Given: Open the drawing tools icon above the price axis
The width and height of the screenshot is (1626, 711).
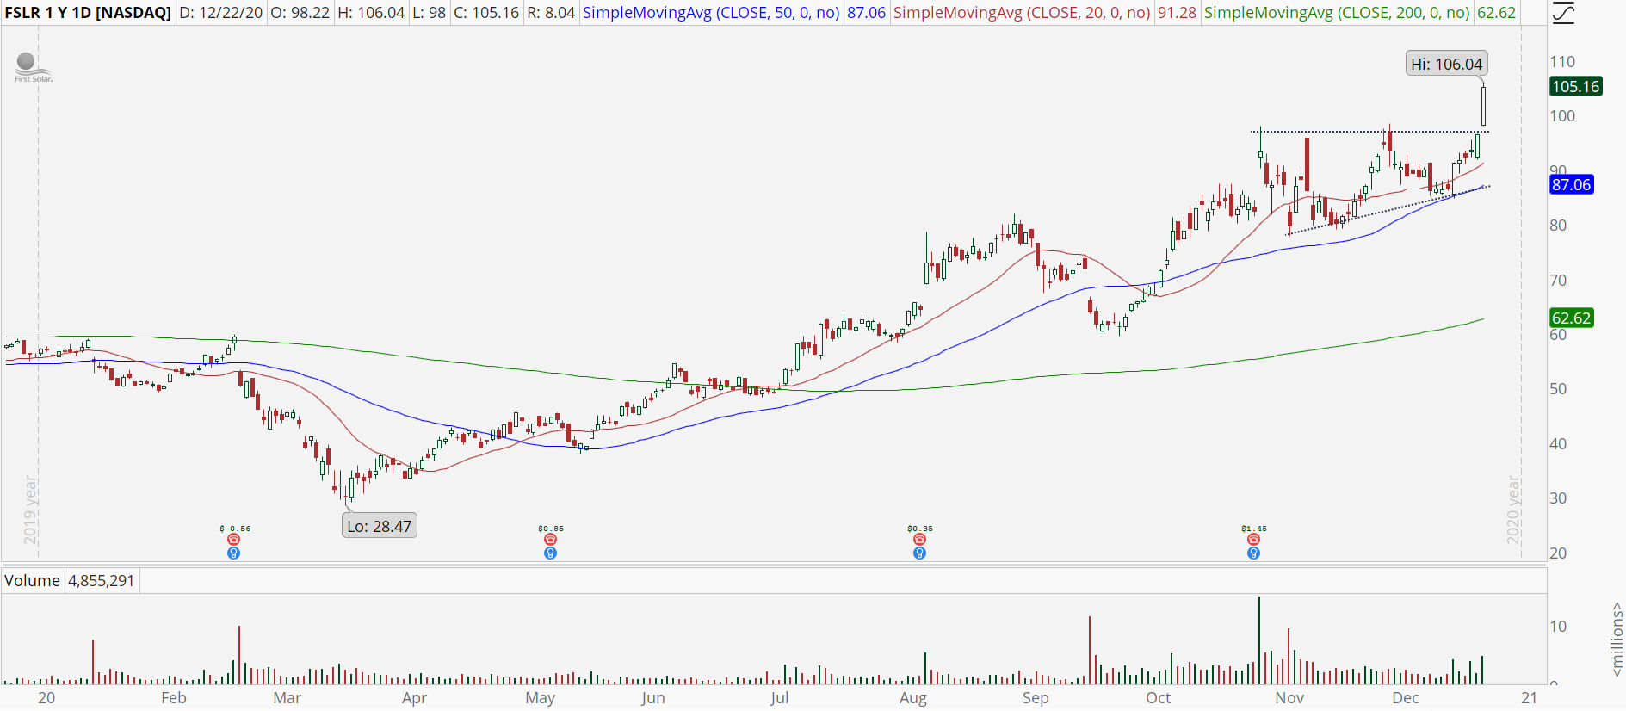Looking at the screenshot, I should point(1562,13).
